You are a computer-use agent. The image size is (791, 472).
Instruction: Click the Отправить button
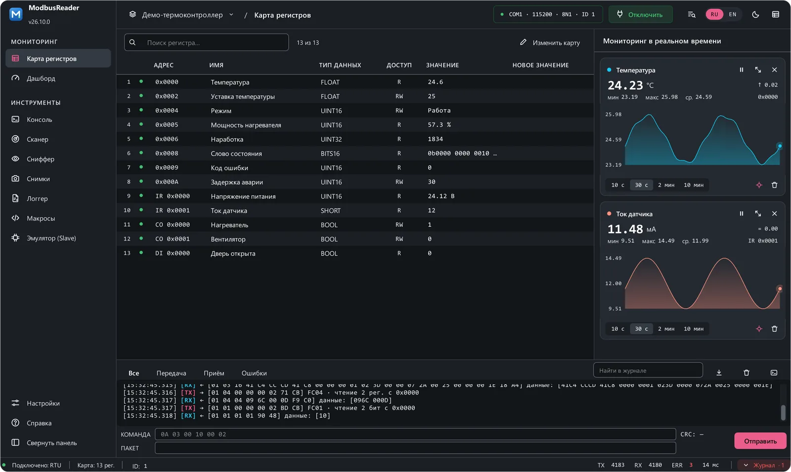coord(760,441)
